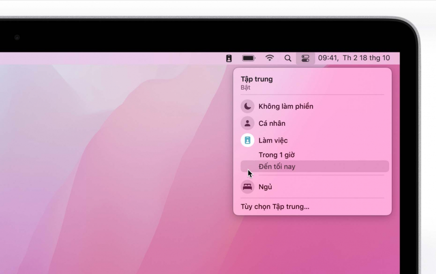The width and height of the screenshot is (436, 274).
Task: Choose Trong 1 giờ duration
Action: 315,155
